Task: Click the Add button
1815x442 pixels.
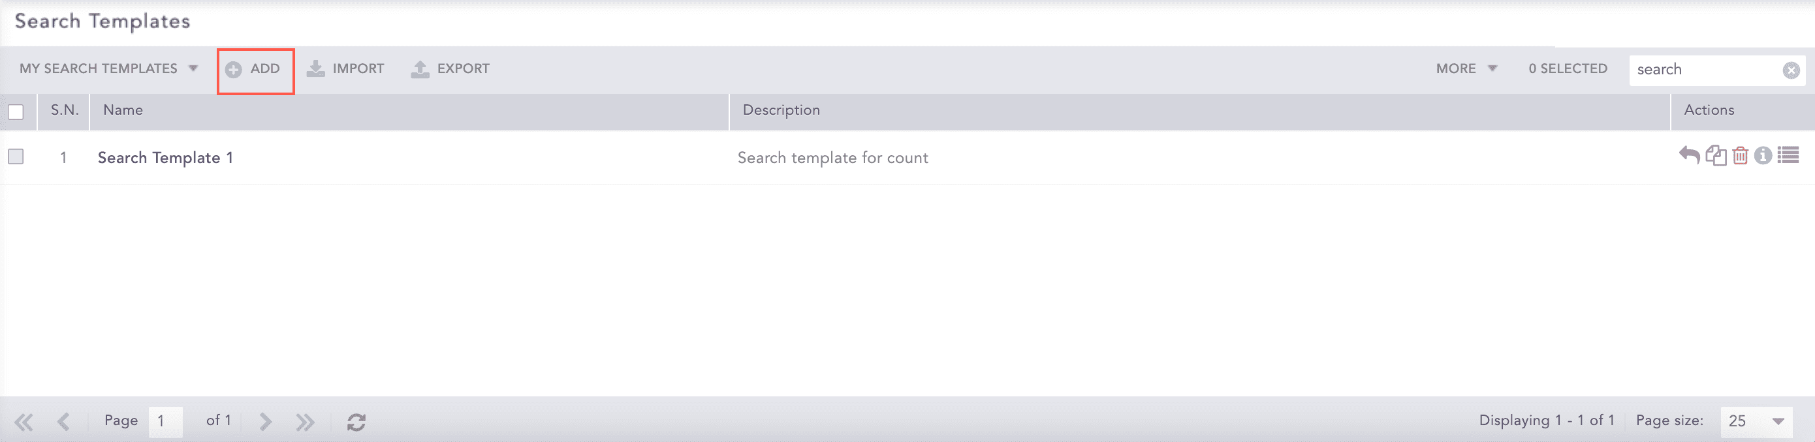Action: tap(255, 69)
